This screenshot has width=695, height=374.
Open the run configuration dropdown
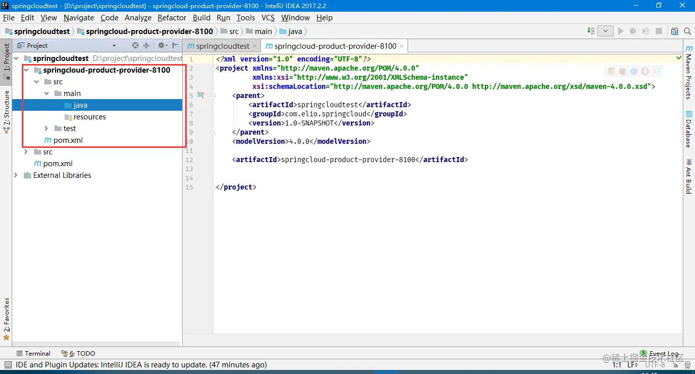point(605,31)
